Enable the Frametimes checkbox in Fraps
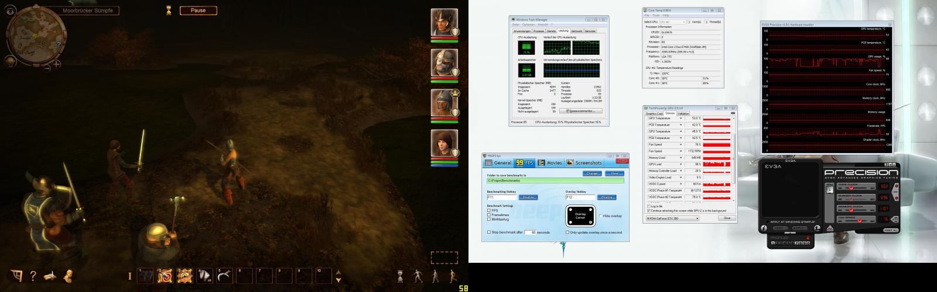 pyautogui.click(x=489, y=215)
